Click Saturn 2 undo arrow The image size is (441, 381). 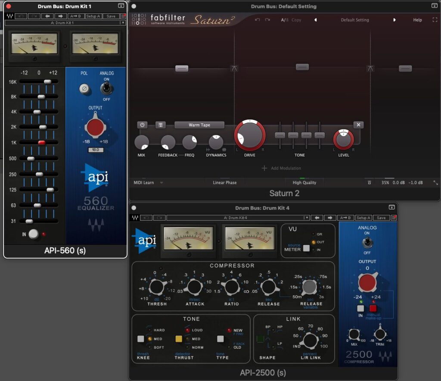point(258,20)
